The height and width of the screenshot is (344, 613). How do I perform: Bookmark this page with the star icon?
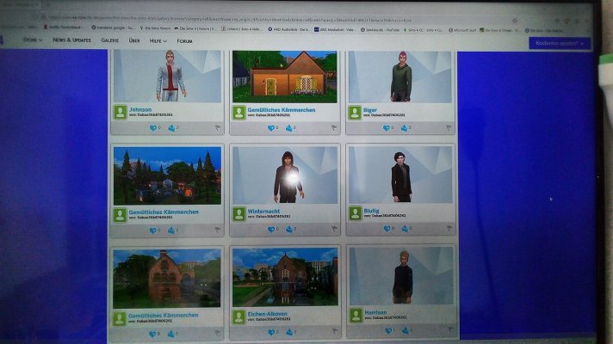pos(515,21)
